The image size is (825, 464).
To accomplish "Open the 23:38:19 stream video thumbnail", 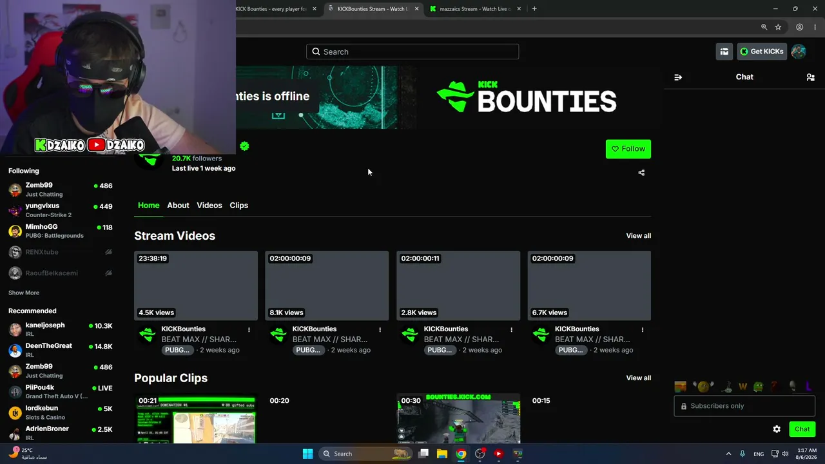I will pyautogui.click(x=195, y=285).
